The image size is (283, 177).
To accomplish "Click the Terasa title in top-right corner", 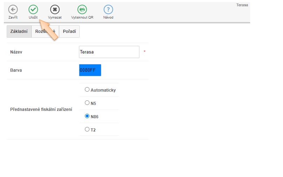I will [x=242, y=5].
